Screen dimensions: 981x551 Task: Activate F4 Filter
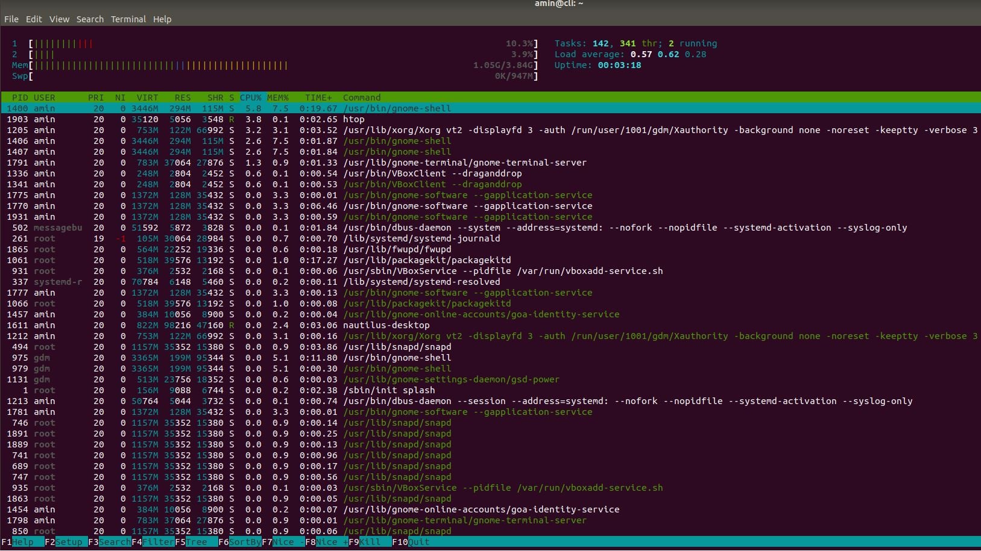pyautogui.click(x=153, y=542)
